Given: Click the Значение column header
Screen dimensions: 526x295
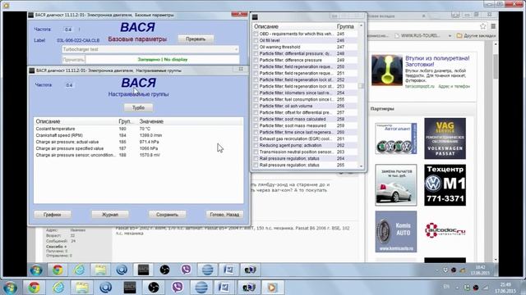Looking at the screenshot, I should click(151, 121).
